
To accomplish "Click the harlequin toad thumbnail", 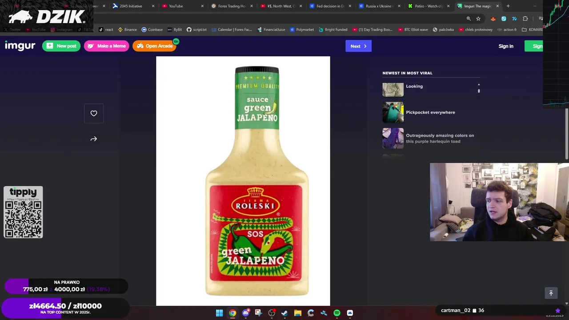I will (393, 138).
